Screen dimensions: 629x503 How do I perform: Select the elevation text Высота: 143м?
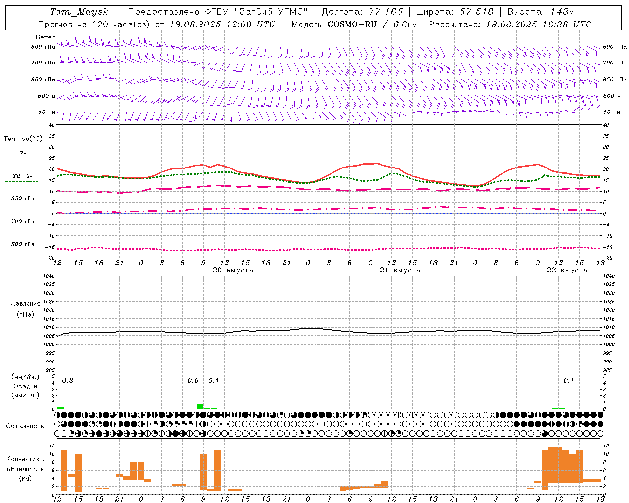[x=541, y=12]
